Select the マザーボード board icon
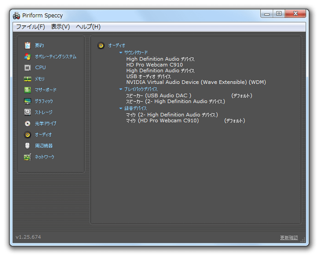This screenshot has width=319, height=257. [x=27, y=90]
